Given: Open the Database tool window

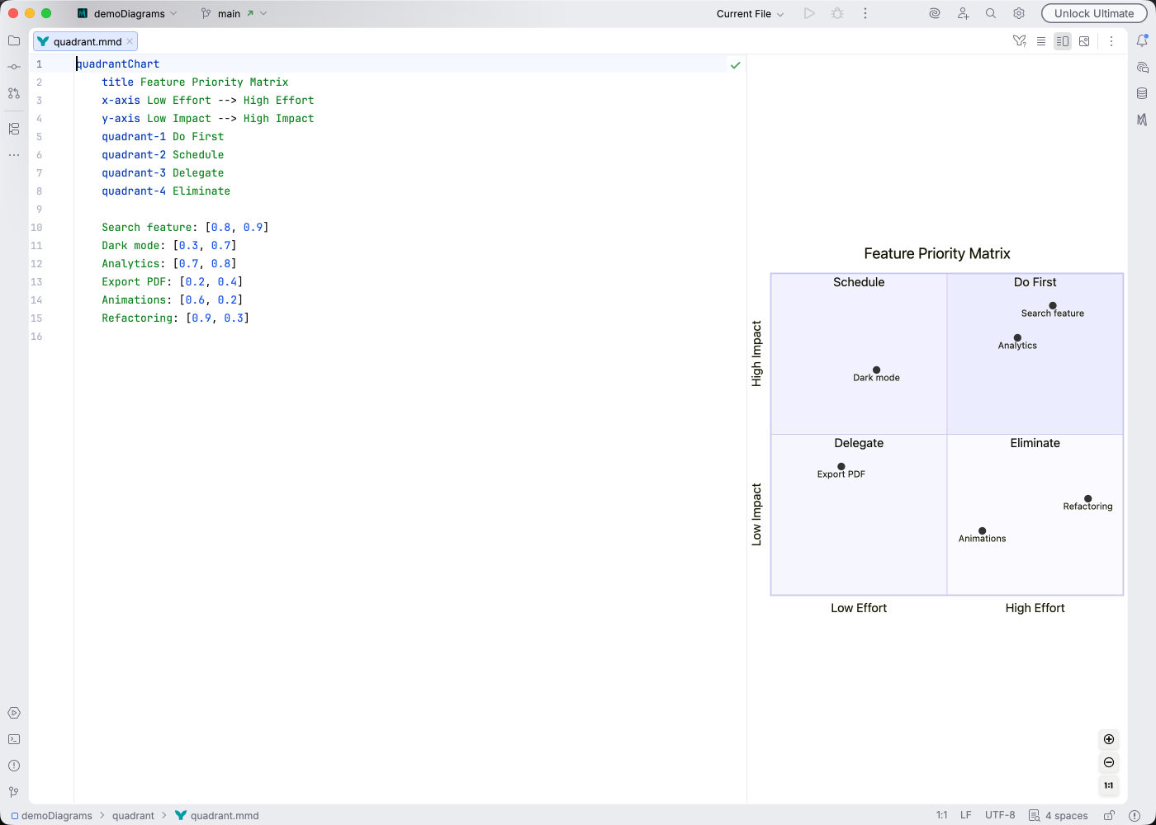Looking at the screenshot, I should pyautogui.click(x=1142, y=93).
